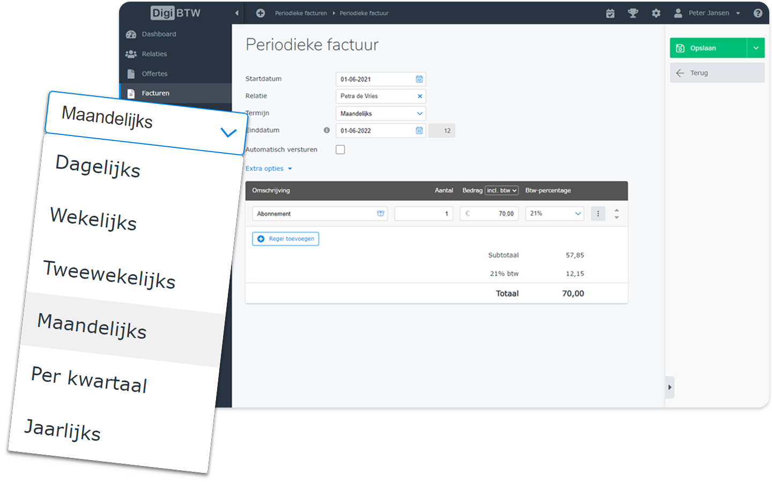Image resolution: width=772 pixels, height=482 pixels.
Task: Open the incl. btw dropdown in table header
Action: (x=502, y=191)
